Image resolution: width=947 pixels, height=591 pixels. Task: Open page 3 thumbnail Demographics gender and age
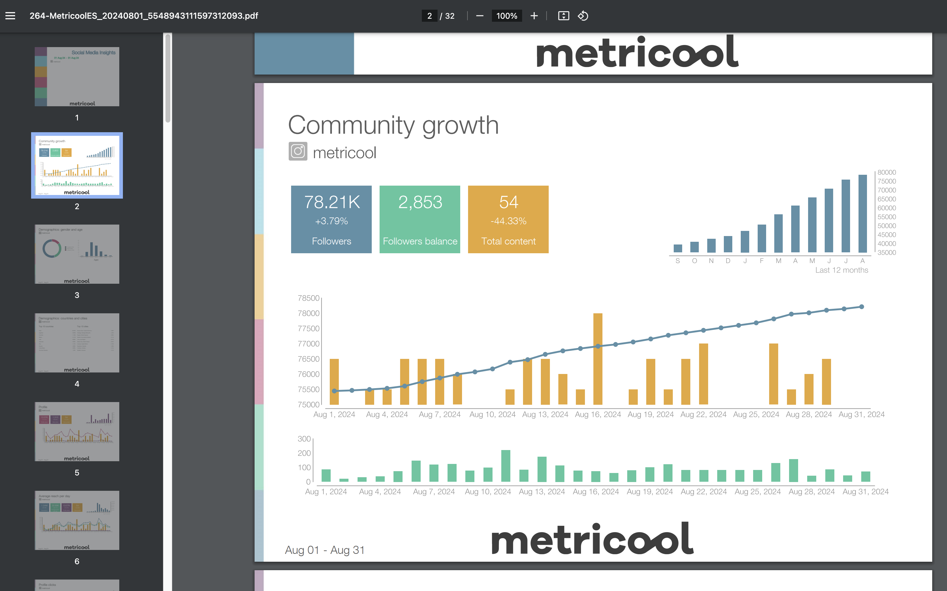coord(77,254)
